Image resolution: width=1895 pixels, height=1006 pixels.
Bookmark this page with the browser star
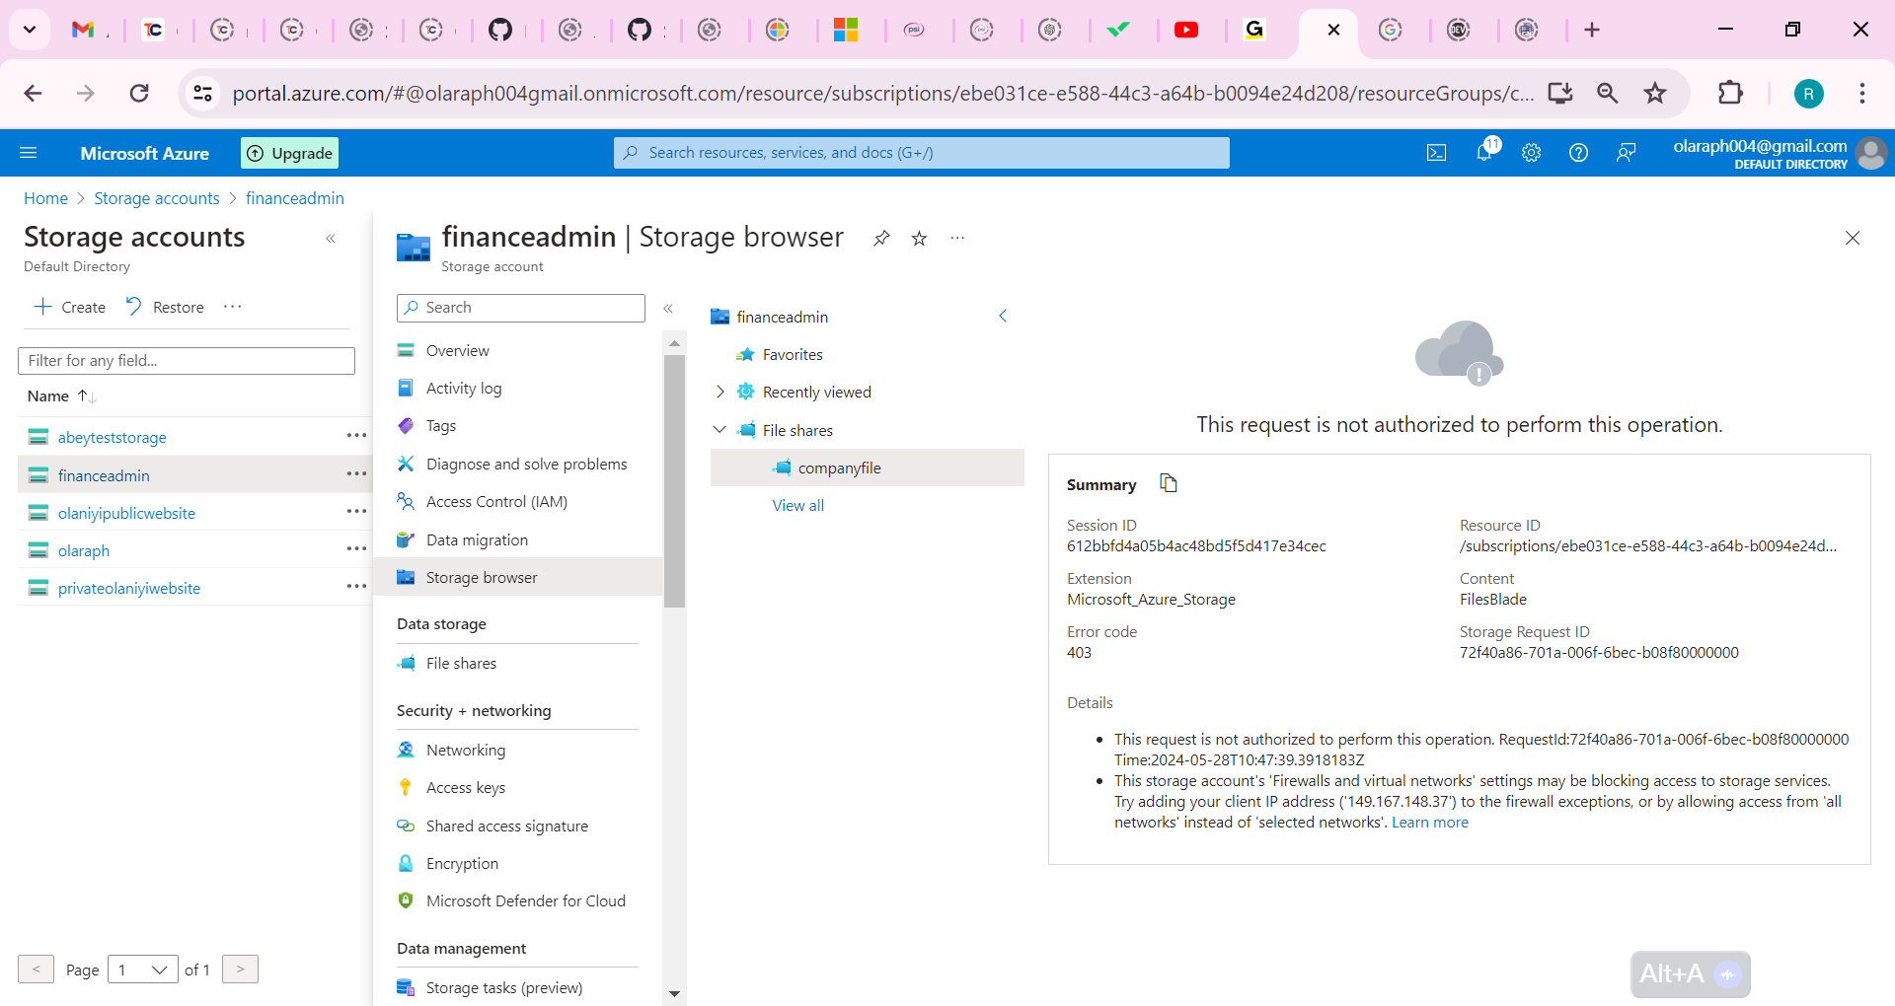coord(1655,93)
